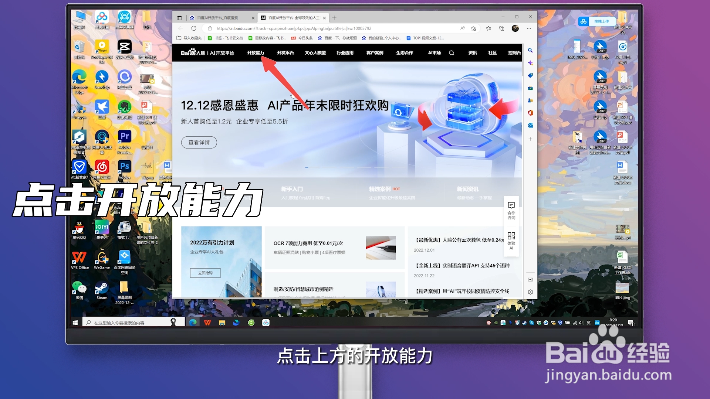Viewport: 710px width, 399px height.
Task: Launch WPS Office from the taskbar
Action: (x=207, y=322)
